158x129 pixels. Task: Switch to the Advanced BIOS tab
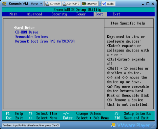point(34,14)
